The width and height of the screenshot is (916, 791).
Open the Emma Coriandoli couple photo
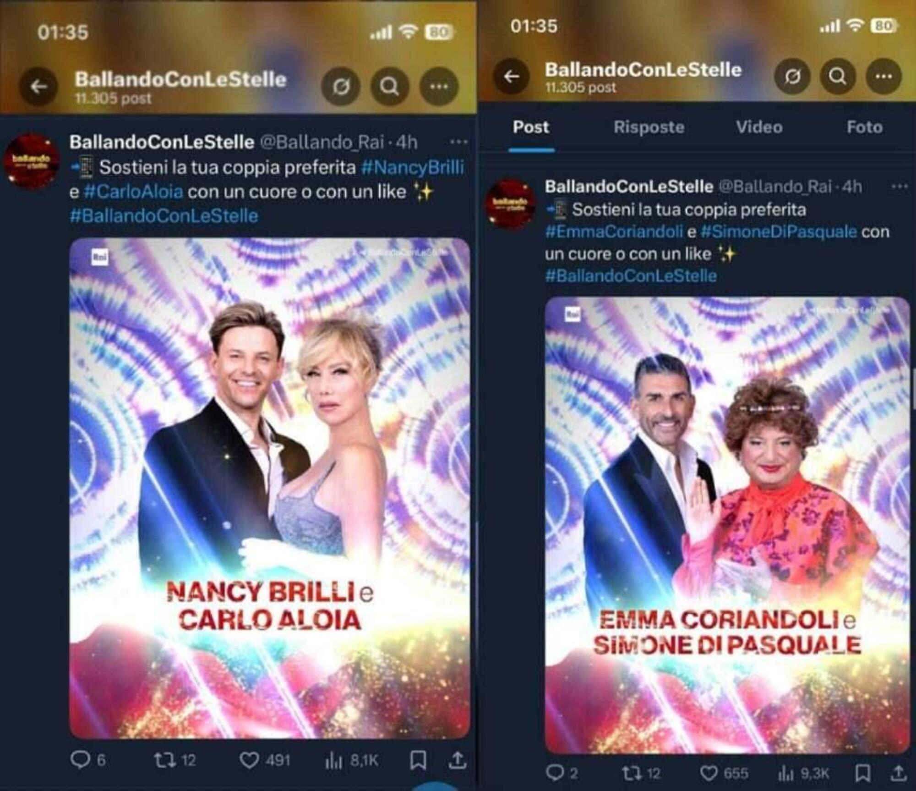click(727, 525)
